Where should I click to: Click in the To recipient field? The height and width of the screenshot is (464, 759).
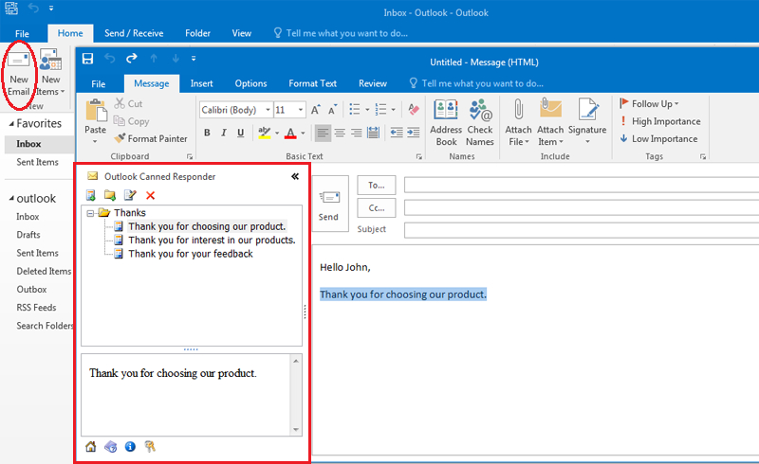click(582, 185)
